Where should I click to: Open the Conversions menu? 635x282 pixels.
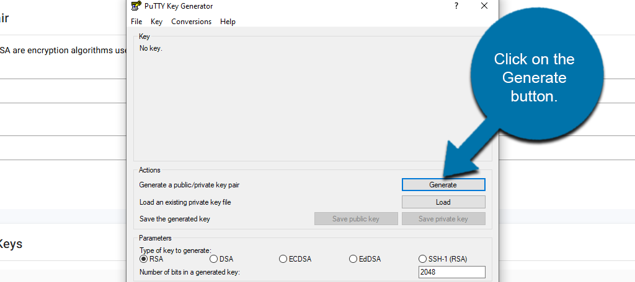point(191,22)
